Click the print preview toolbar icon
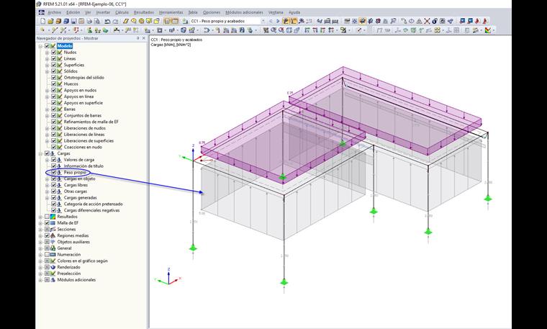The height and width of the screenshot is (329, 547). [97, 22]
